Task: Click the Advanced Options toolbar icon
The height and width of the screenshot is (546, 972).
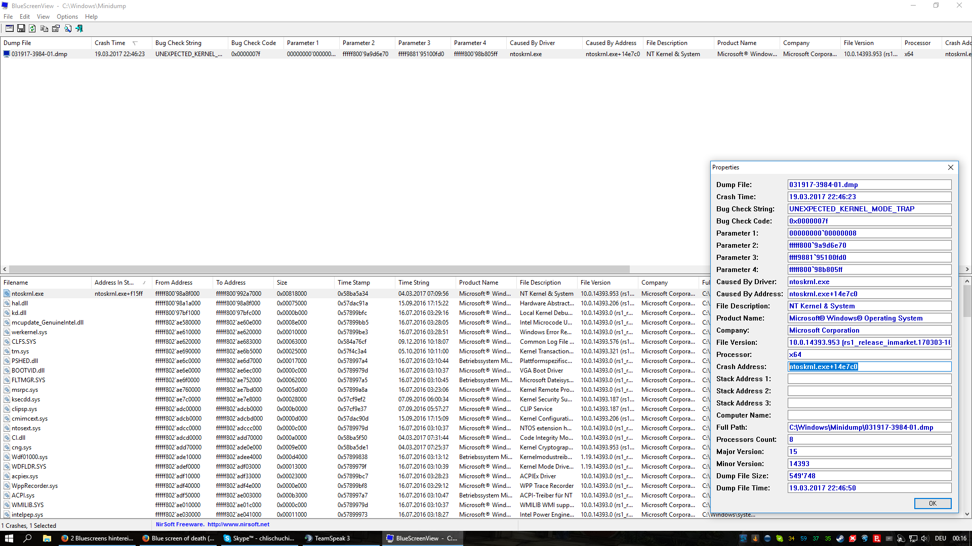Action: (x=9, y=29)
